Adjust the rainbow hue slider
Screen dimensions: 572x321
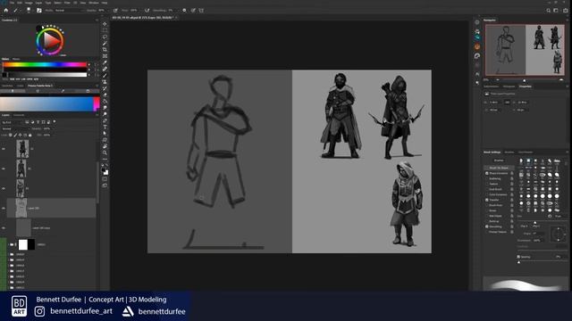pyautogui.click(x=46, y=65)
